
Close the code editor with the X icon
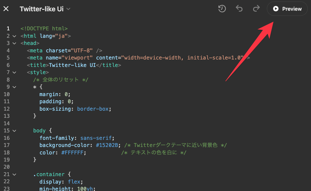[x=6, y=9]
